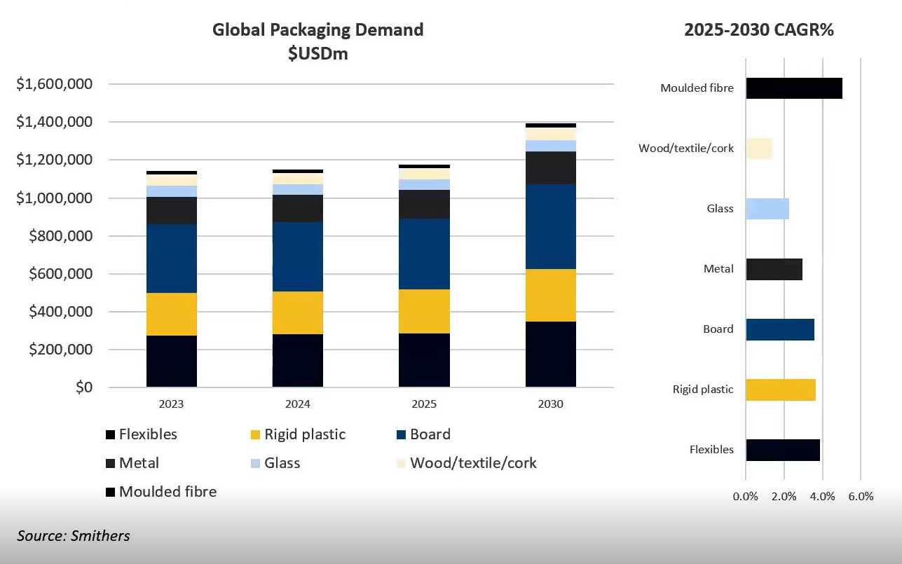This screenshot has width=902, height=564.
Task: Click the Glass bar in CAGR chart
Action: pos(767,209)
